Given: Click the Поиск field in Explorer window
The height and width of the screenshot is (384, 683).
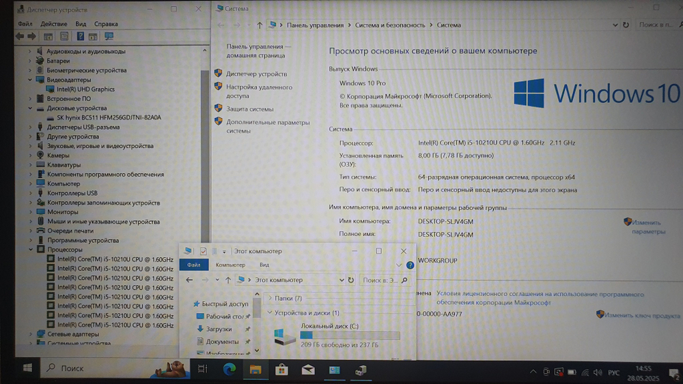Looking at the screenshot, I should pos(385,280).
